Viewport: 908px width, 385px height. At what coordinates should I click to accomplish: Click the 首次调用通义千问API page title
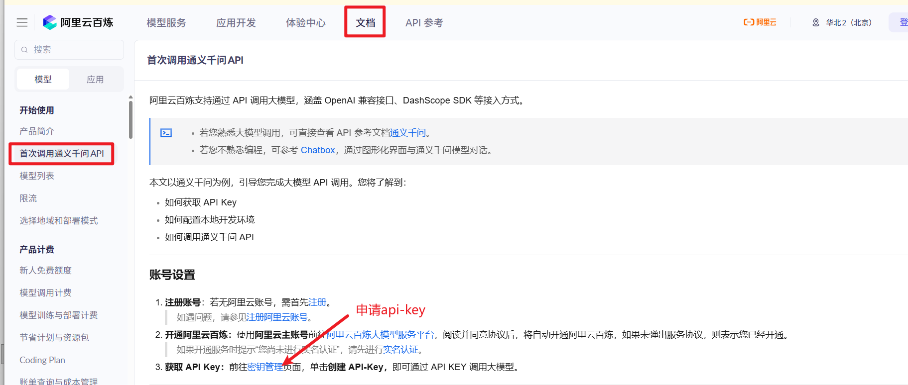[x=195, y=60]
